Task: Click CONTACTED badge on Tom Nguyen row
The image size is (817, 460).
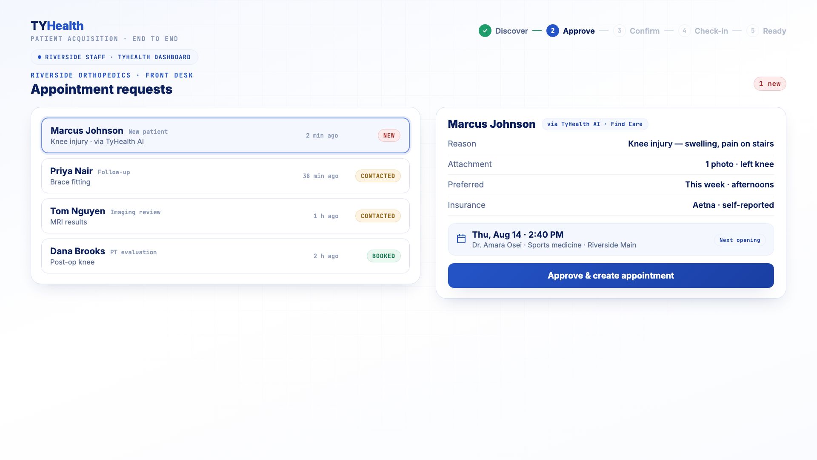Action: tap(378, 216)
